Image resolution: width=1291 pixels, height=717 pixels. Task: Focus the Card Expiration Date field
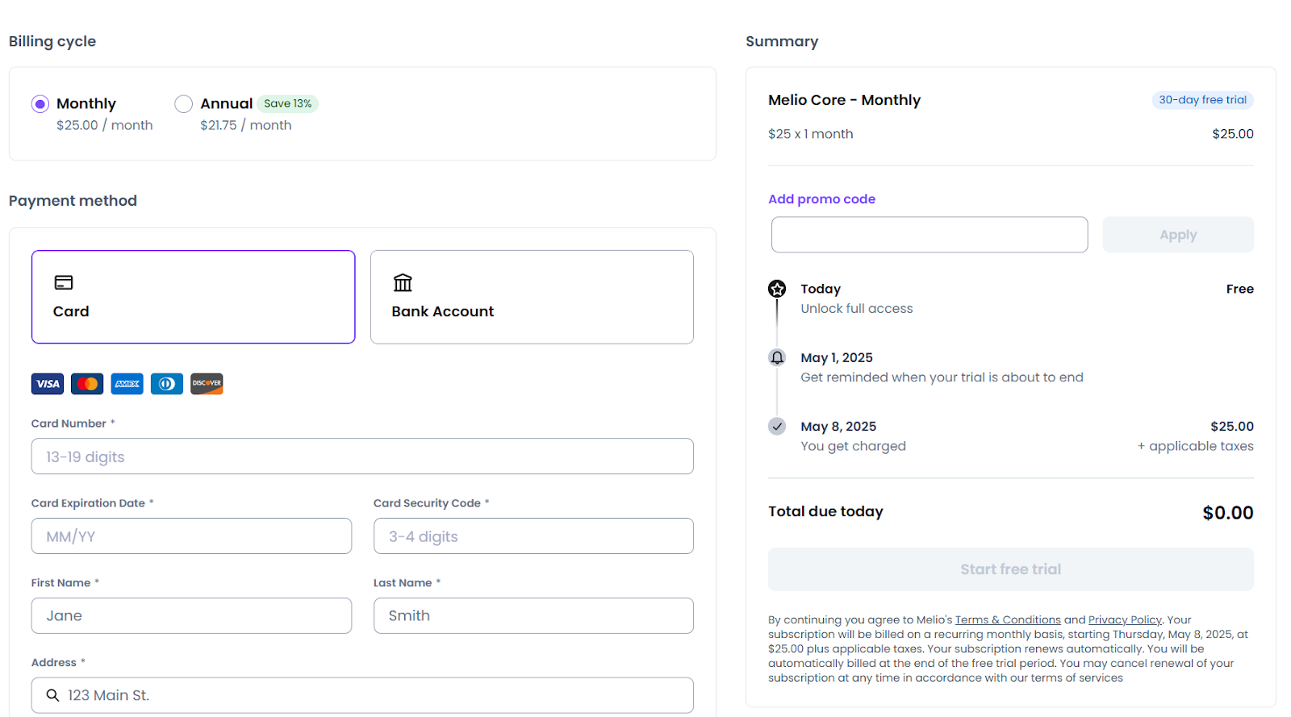tap(191, 536)
